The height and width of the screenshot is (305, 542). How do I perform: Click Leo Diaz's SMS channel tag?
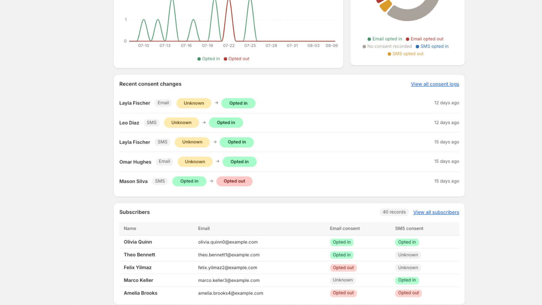[x=151, y=123]
